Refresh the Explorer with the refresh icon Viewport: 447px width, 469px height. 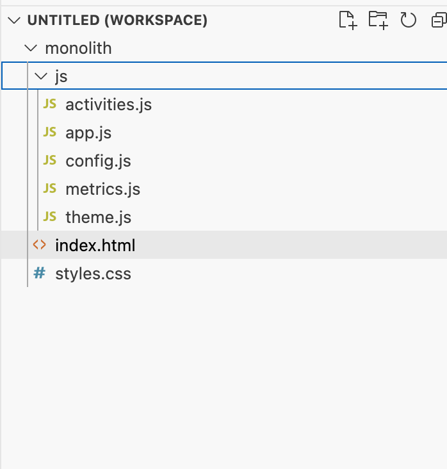(x=408, y=21)
